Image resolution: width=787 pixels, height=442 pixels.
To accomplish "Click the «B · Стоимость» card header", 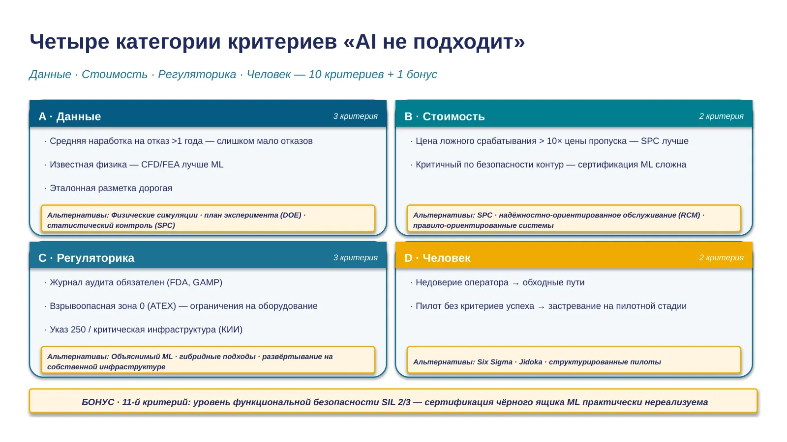I will [x=574, y=113].
